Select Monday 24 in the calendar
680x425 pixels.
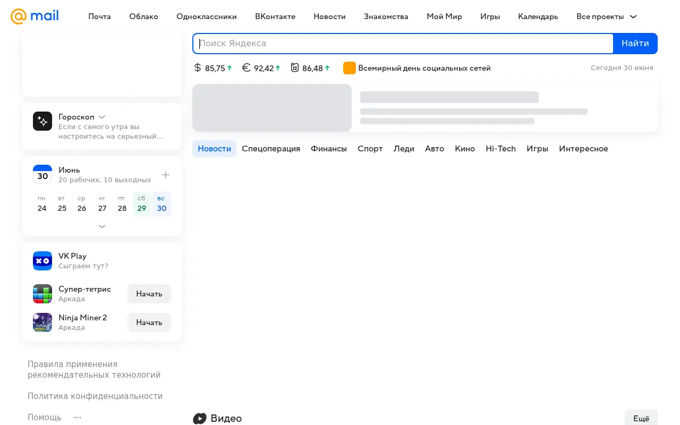[x=42, y=204]
